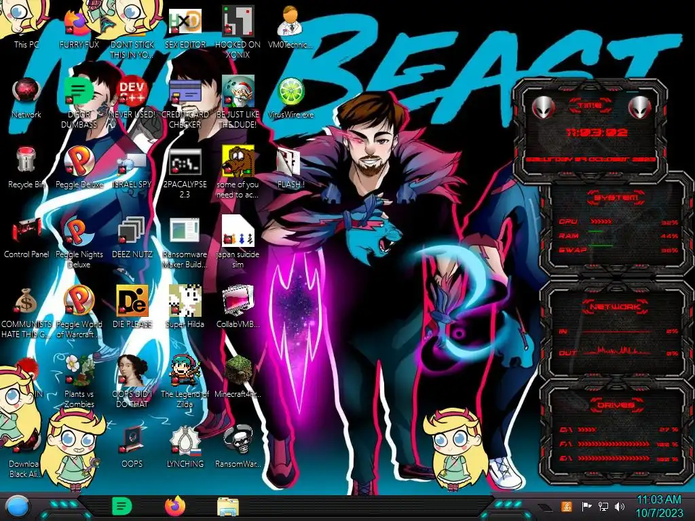Image resolution: width=695 pixels, height=521 pixels.
Task: Click the NETWORK widget header
Action: (x=616, y=306)
